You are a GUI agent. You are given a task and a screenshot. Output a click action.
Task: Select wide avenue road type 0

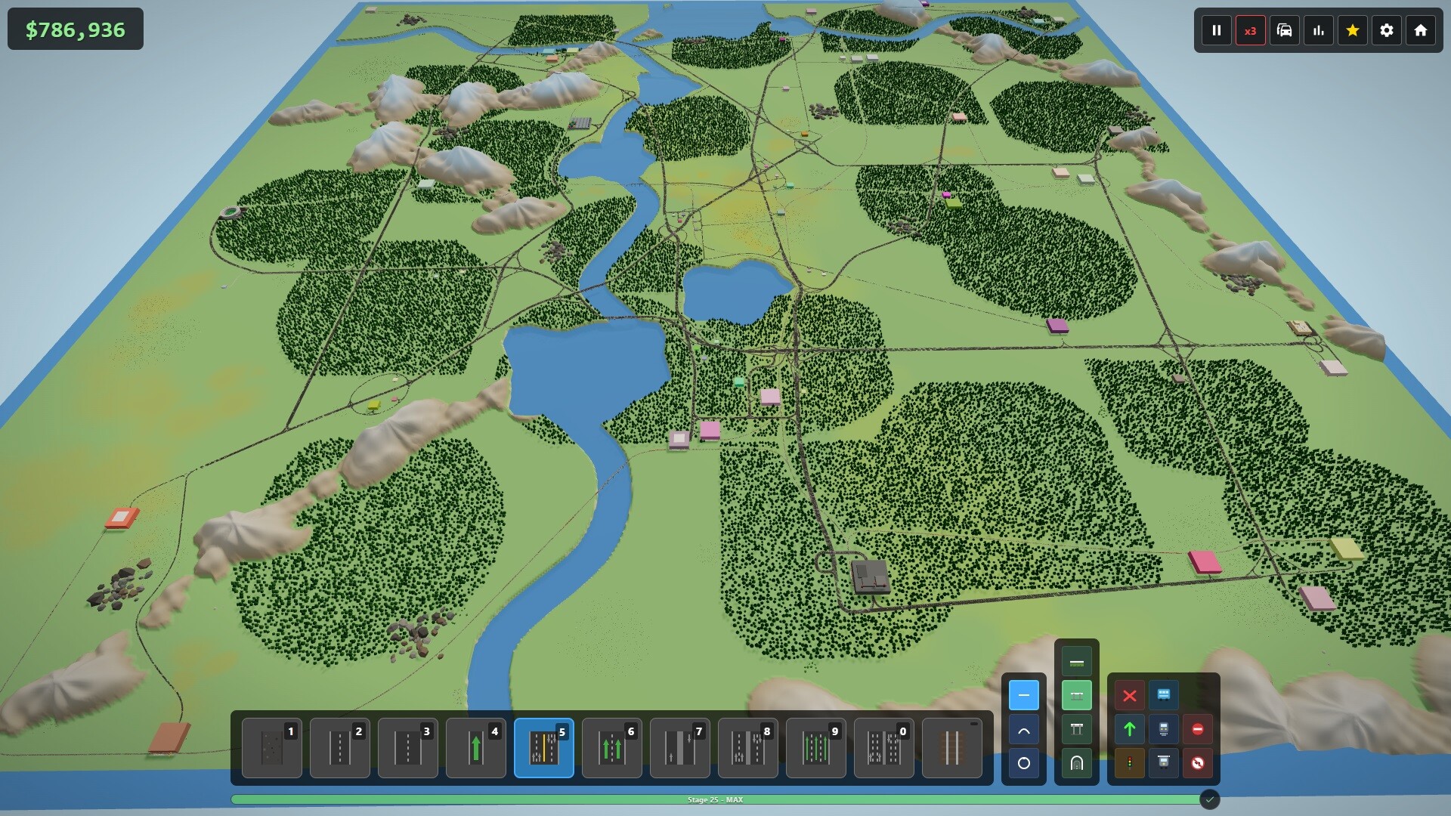coord(884,748)
